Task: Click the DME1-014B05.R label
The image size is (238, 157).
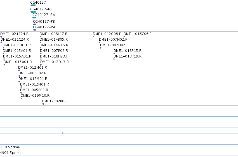Action: click(x=54, y=40)
